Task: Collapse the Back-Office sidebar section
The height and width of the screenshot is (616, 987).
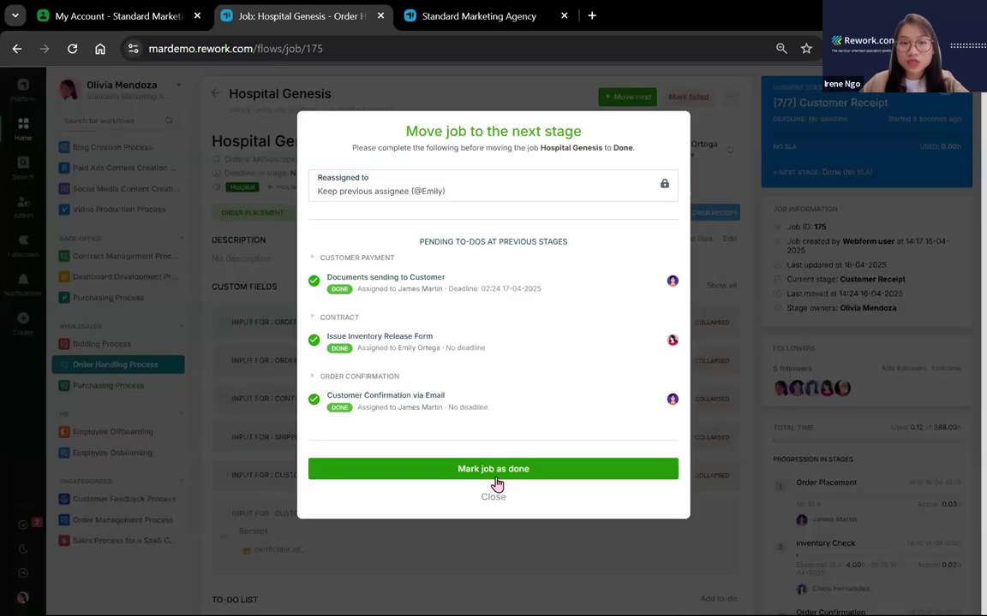Action: 182,238
